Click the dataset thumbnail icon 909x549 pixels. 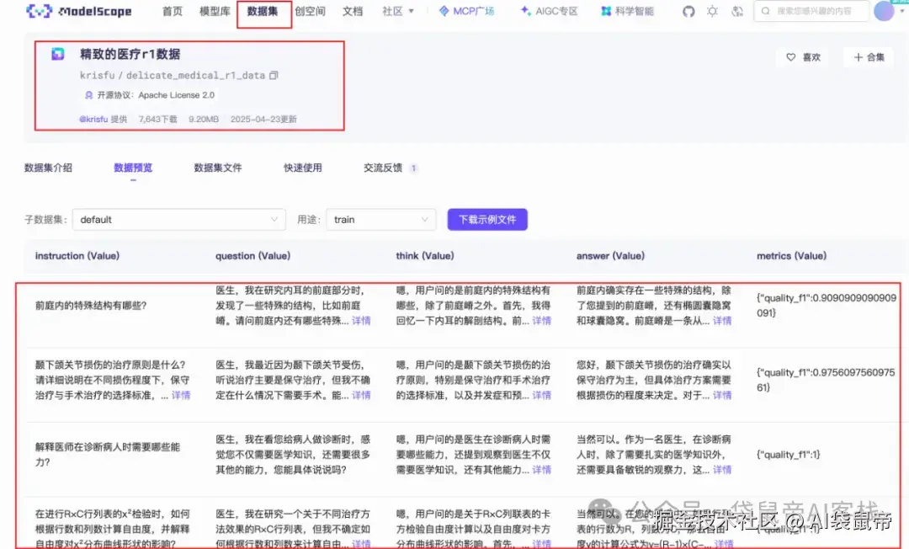tap(57, 53)
